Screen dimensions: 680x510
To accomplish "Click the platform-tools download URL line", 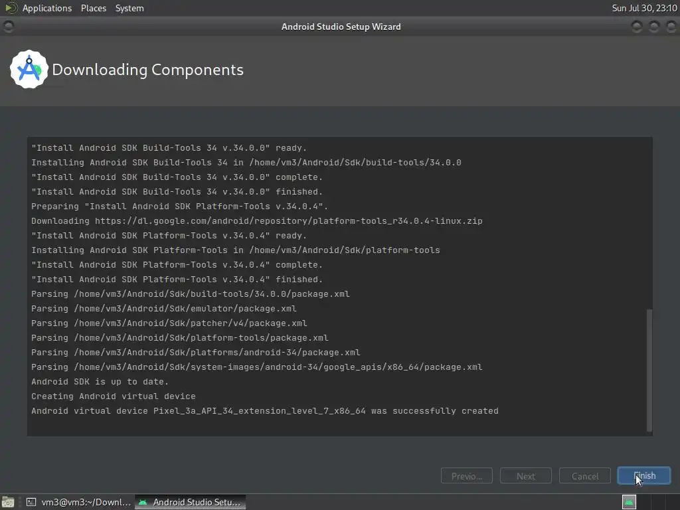I will tap(257, 220).
